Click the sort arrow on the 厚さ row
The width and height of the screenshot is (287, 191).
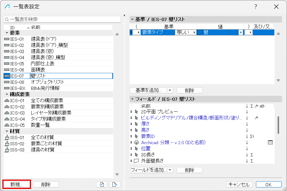click(x=247, y=124)
